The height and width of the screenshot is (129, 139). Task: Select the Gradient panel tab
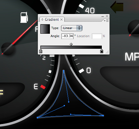52,19
